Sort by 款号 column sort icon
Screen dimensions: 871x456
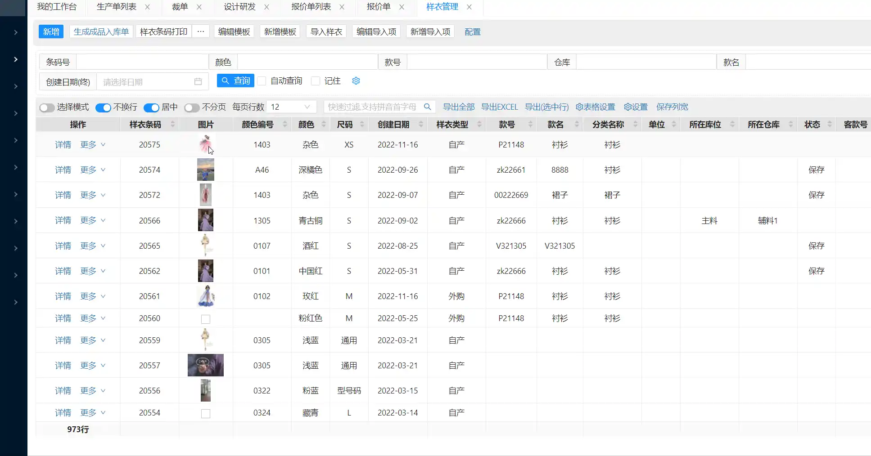[x=531, y=125]
